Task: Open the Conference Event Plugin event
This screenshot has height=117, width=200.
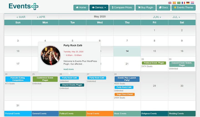Action: tap(45, 79)
